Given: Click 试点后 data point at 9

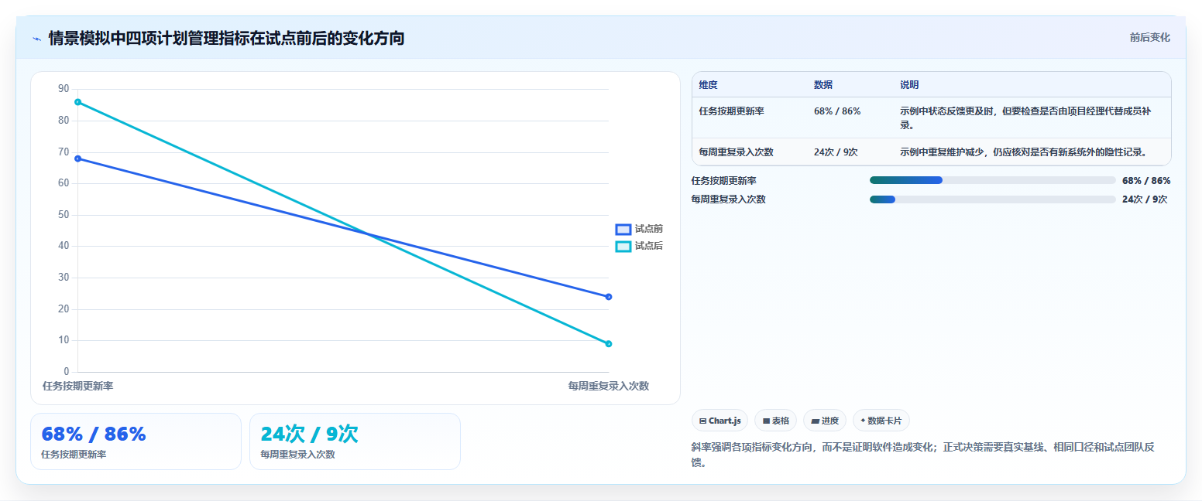Looking at the screenshot, I should [609, 344].
